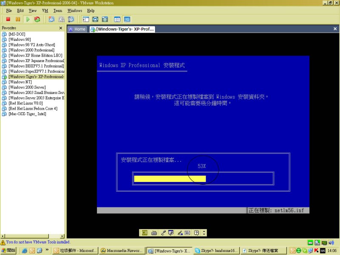The width and height of the screenshot is (340, 255).
Task: Click the VMware sound device status icon
Action: [331, 242]
